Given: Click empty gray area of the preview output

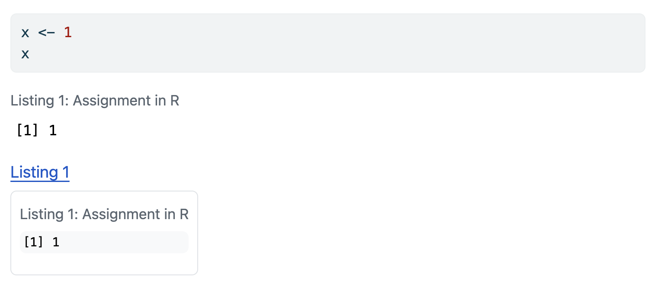Looking at the screenshot, I should point(130,242).
